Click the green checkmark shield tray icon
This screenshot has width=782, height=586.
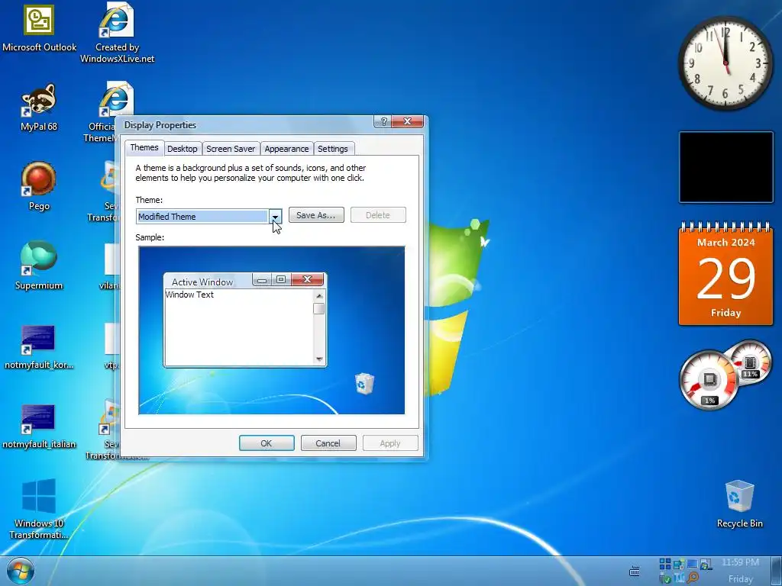665,578
